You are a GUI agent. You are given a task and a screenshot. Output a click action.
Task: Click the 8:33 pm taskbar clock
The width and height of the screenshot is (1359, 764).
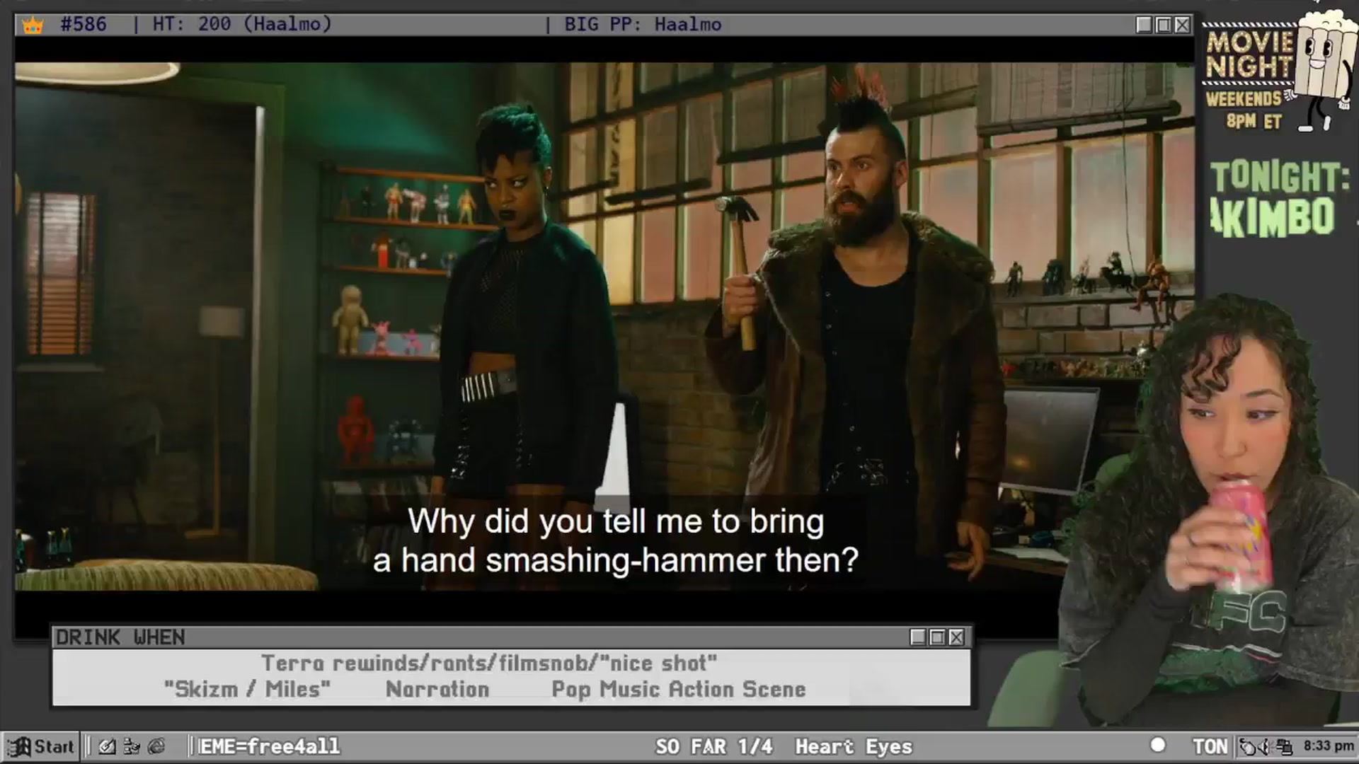(x=1329, y=746)
